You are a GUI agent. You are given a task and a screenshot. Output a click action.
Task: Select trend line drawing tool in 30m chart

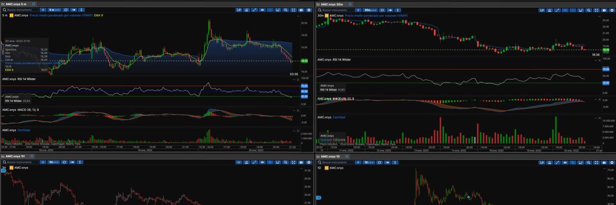coord(557,10)
